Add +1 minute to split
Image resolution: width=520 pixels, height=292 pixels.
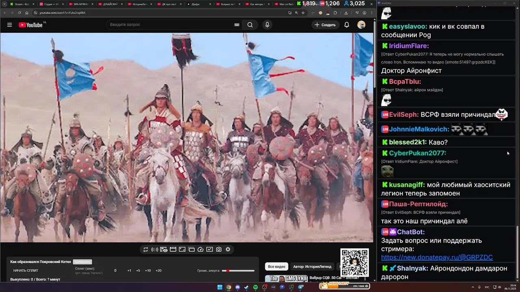point(129,271)
